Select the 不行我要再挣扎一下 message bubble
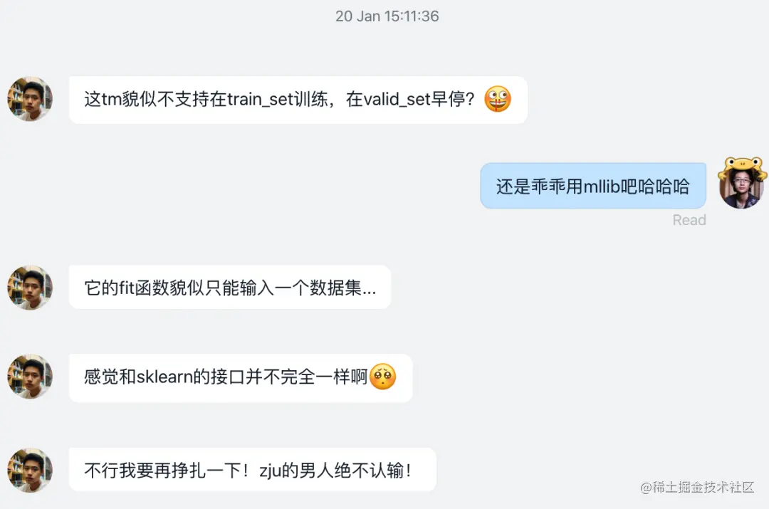 click(x=253, y=470)
